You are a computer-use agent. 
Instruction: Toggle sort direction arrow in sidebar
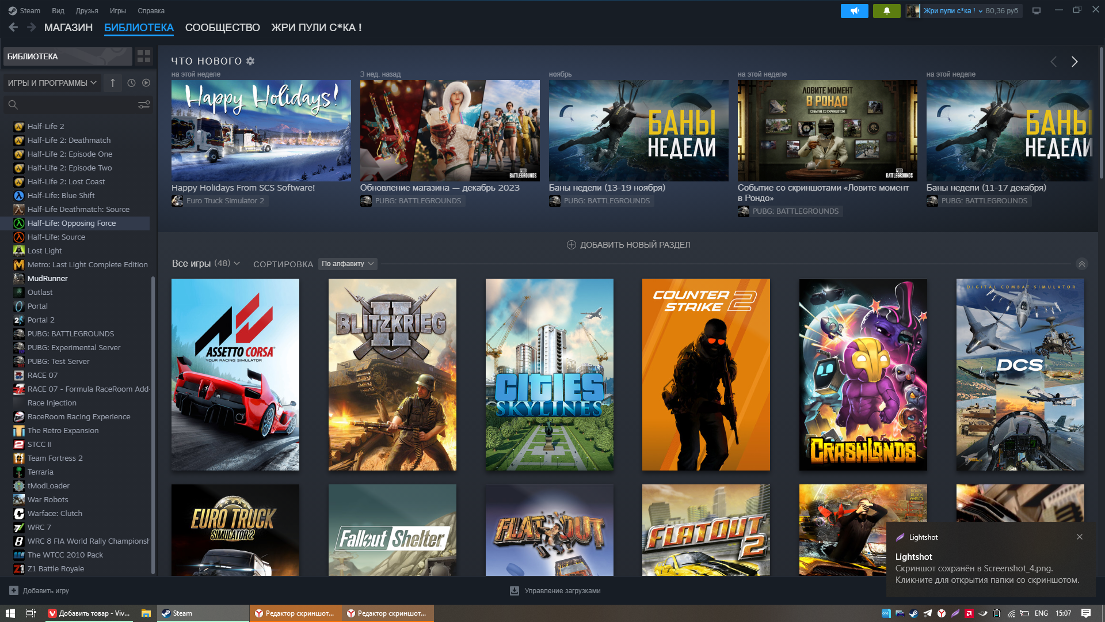tap(113, 83)
